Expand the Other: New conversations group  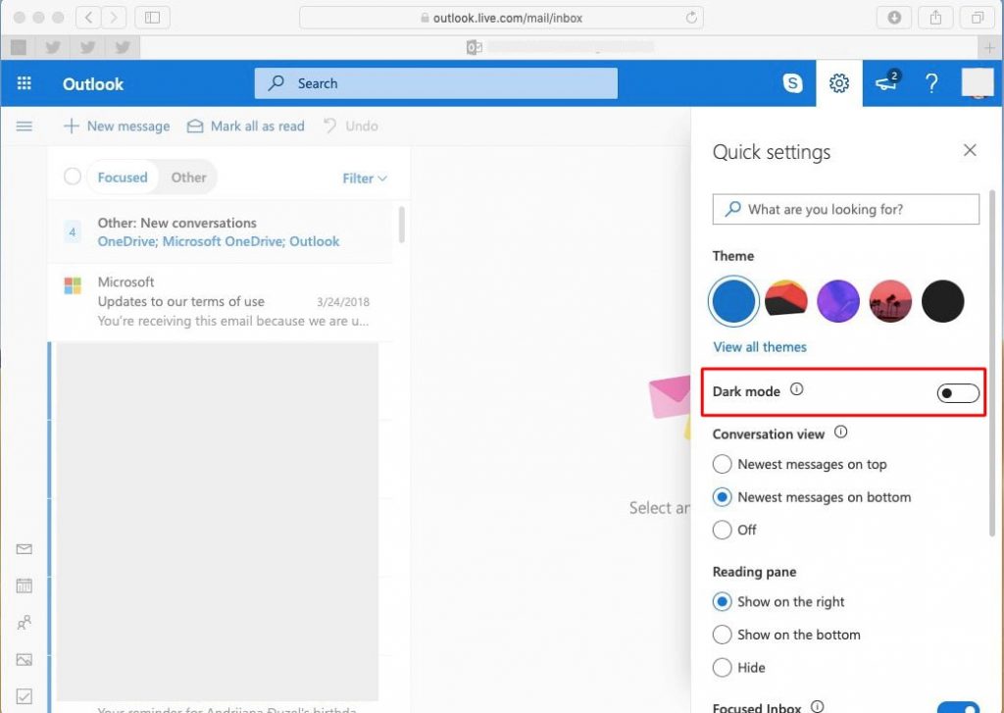(221, 231)
